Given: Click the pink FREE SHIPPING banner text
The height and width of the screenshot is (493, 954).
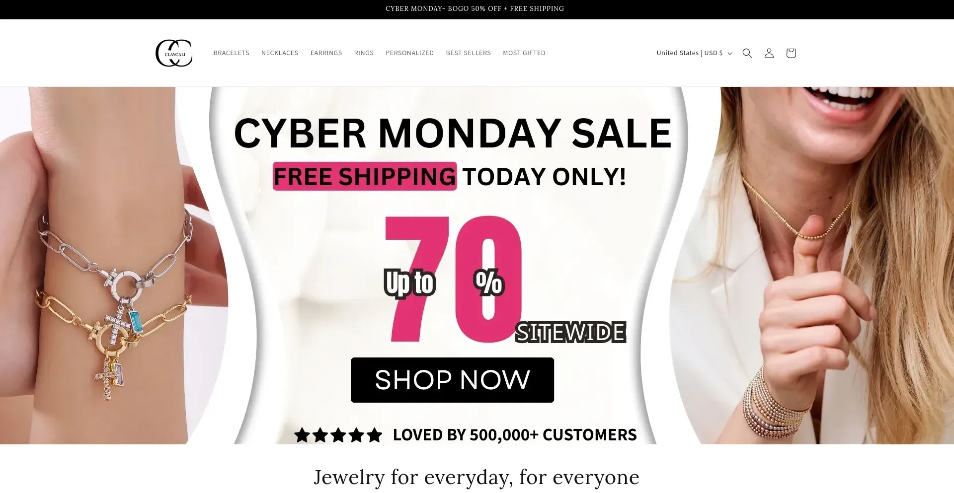Looking at the screenshot, I should click(x=365, y=176).
